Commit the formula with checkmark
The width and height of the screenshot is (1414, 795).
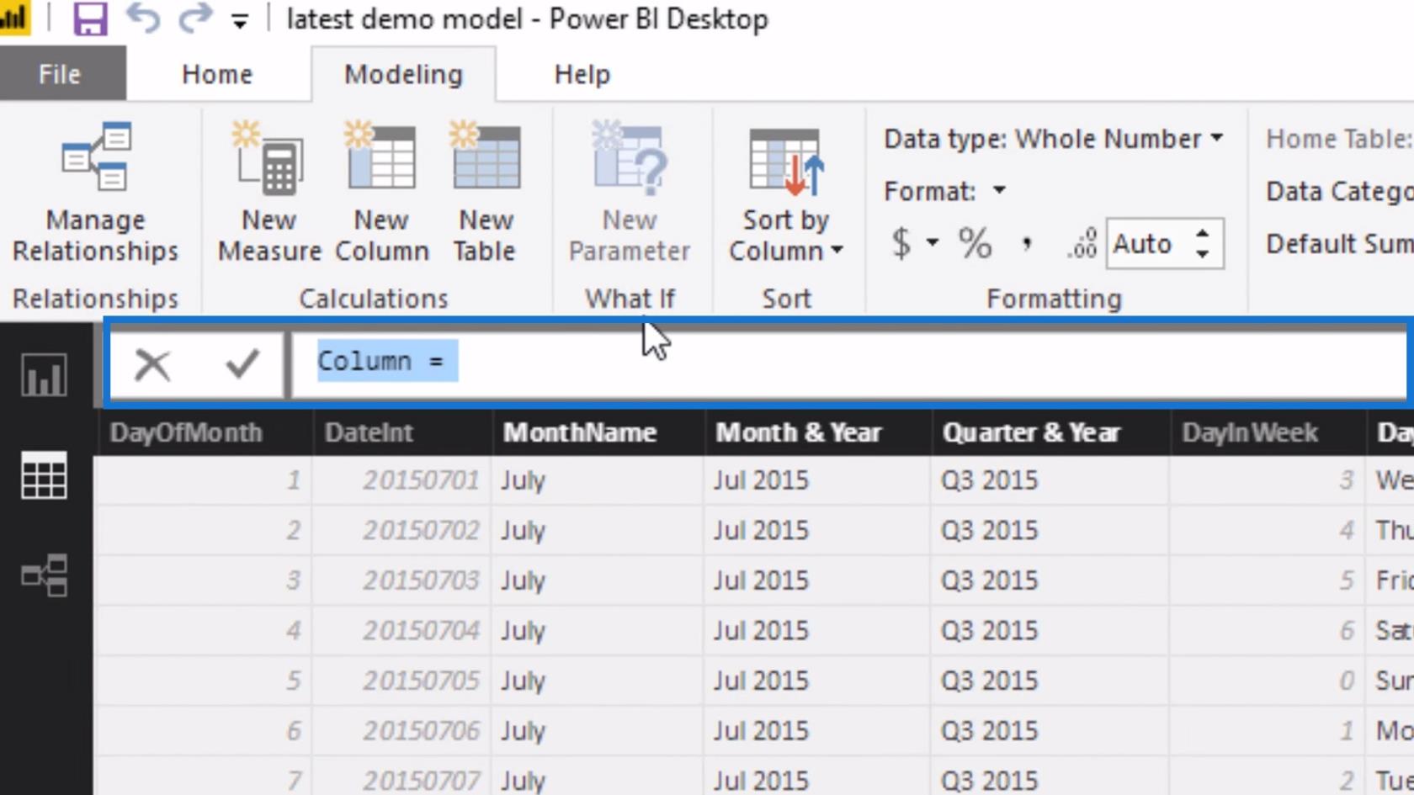click(x=242, y=363)
